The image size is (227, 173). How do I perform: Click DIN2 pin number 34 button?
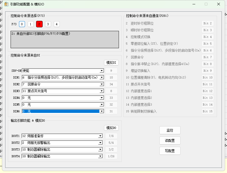click(111, 84)
